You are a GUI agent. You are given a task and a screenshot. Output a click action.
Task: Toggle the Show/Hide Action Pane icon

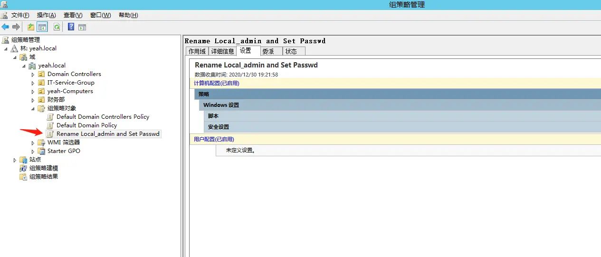point(82,27)
